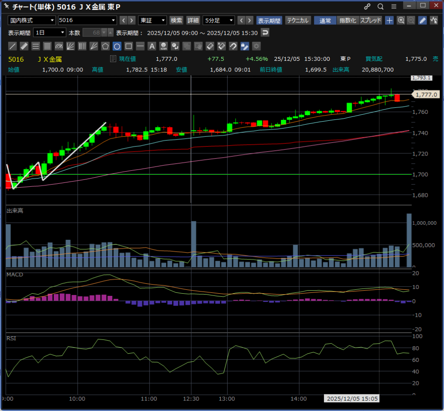Click the link chain icon in title bar

point(367,7)
